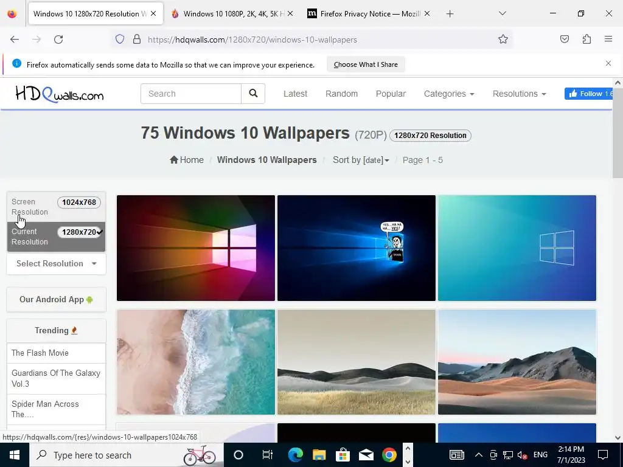Image resolution: width=623 pixels, height=467 pixels.
Task: Open the Latest menu item
Action: (295, 94)
